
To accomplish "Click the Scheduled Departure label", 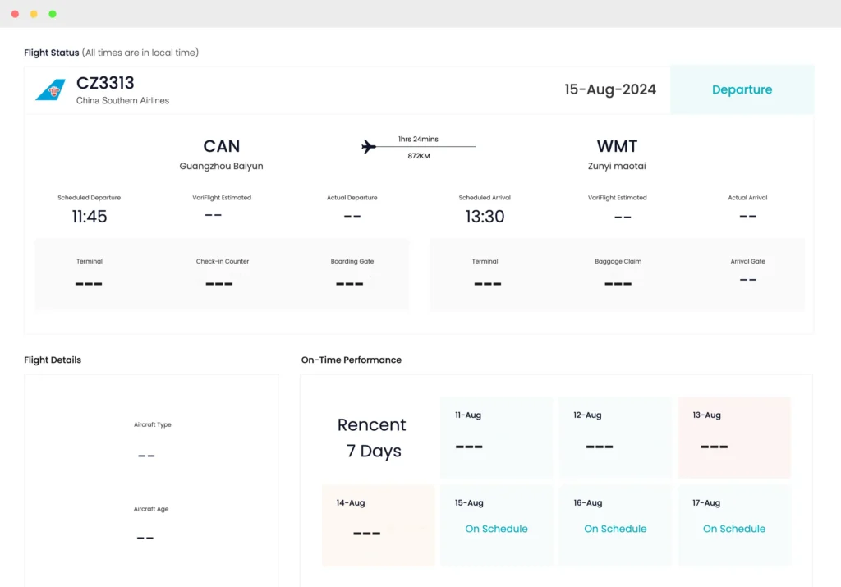I will 89,198.
